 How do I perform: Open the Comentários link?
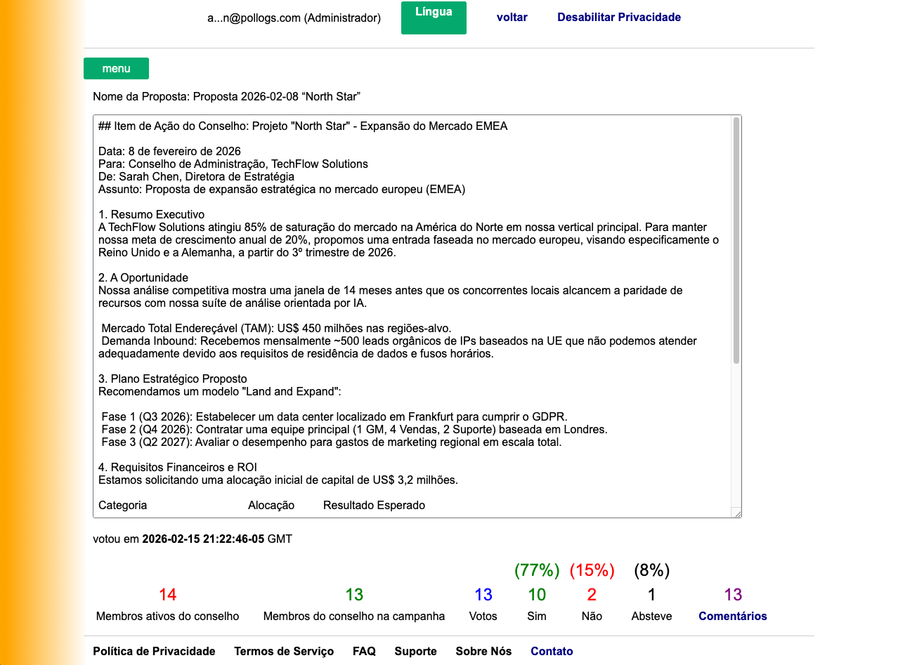[732, 616]
